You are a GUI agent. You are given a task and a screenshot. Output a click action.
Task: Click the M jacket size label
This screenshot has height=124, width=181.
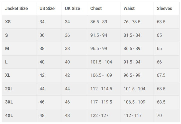pyautogui.click(x=7, y=48)
